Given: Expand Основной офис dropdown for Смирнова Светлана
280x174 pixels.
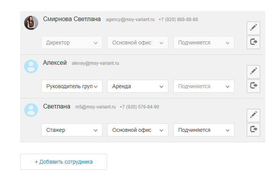Looking at the screenshot, I should [x=138, y=43].
